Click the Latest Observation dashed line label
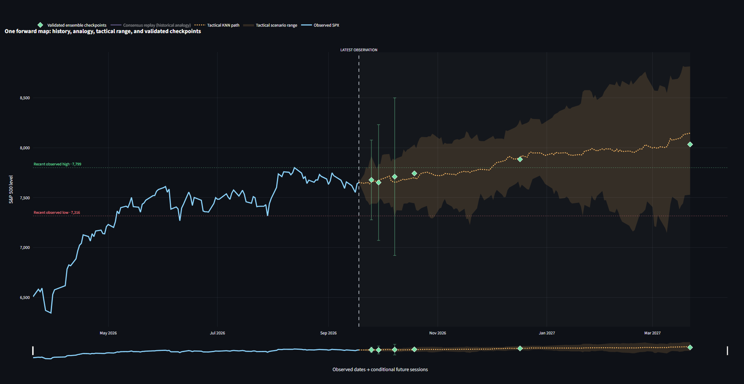Image resolution: width=744 pixels, height=384 pixels. click(x=358, y=50)
